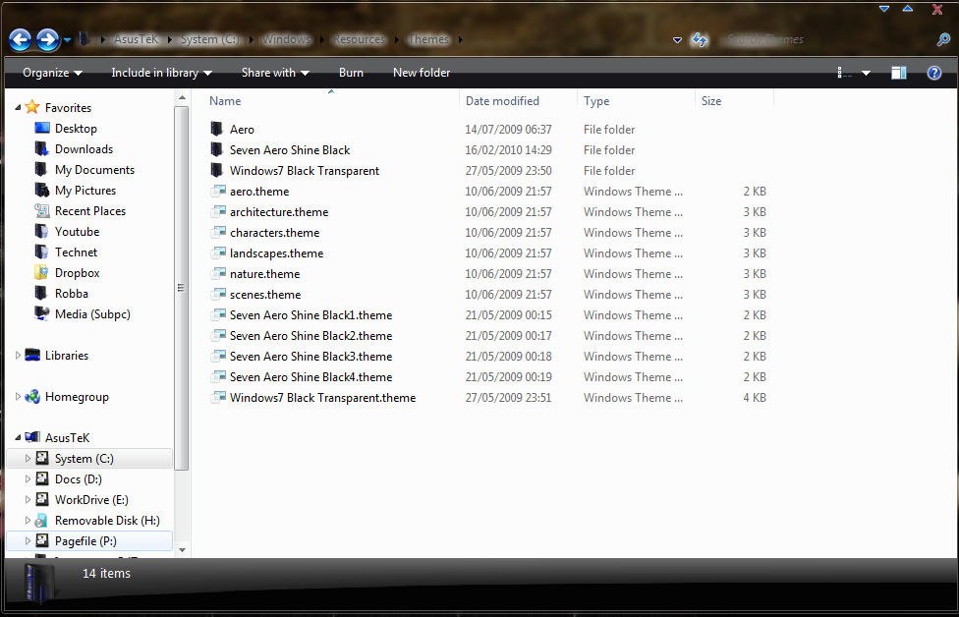Viewport: 959px width, 617px height.
Task: Collapse the Favorites tree group
Action: pos(18,108)
